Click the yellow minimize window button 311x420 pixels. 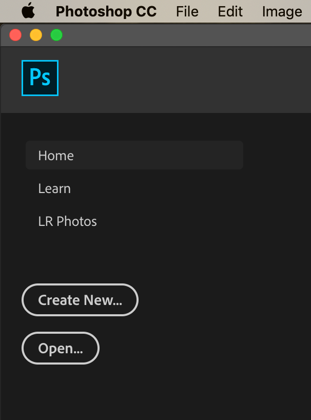click(x=35, y=35)
